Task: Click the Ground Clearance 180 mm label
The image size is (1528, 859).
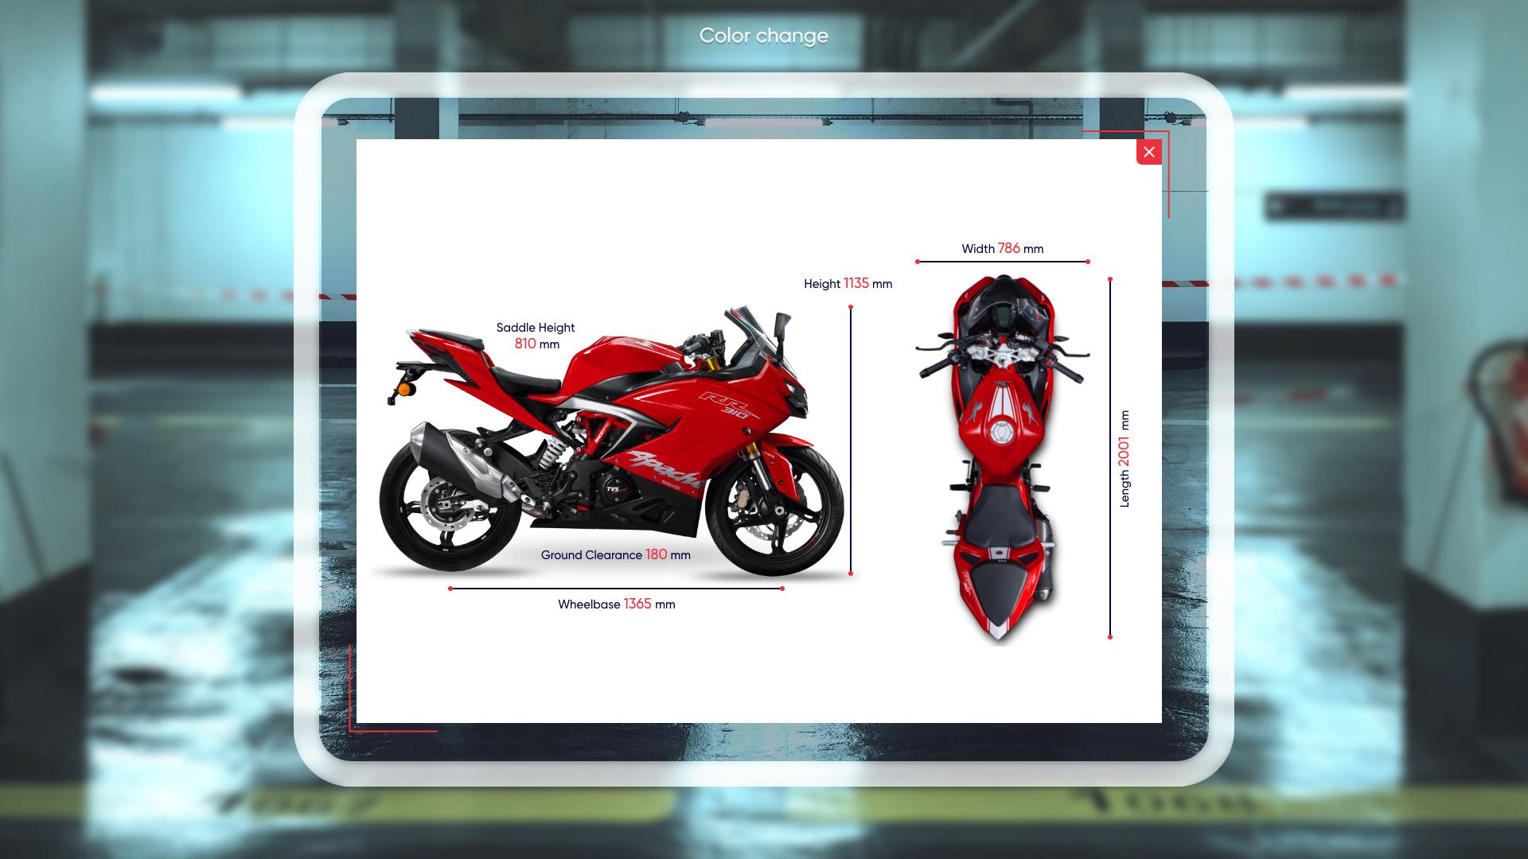Action: (x=615, y=555)
